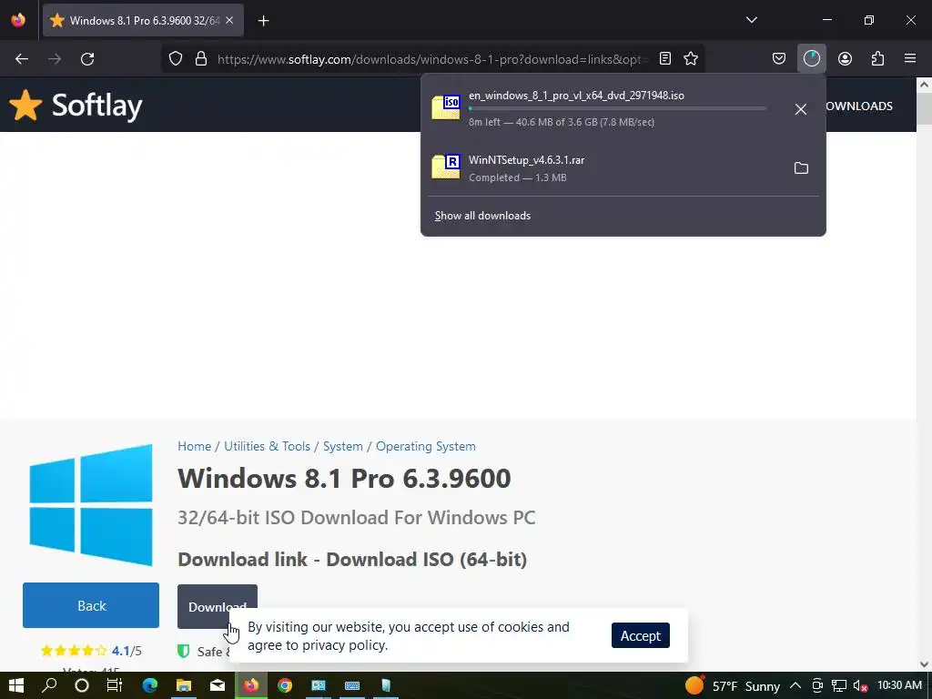Open the Utilities & Tools breadcrumb

(x=267, y=446)
